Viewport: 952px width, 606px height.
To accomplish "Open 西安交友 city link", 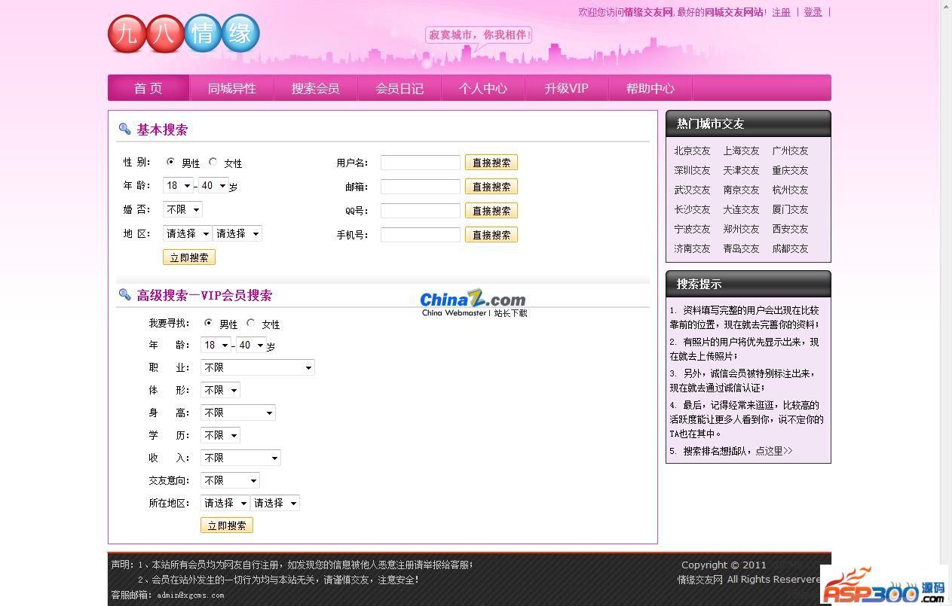I will click(x=790, y=229).
